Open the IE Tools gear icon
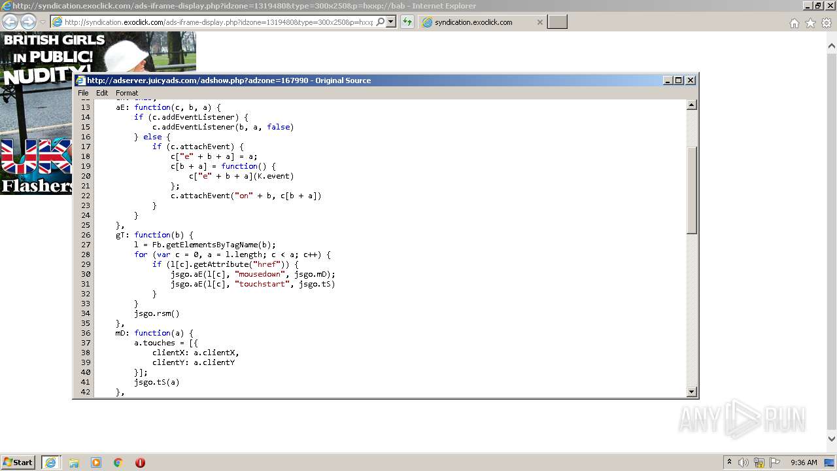The height and width of the screenshot is (471, 837). (827, 23)
